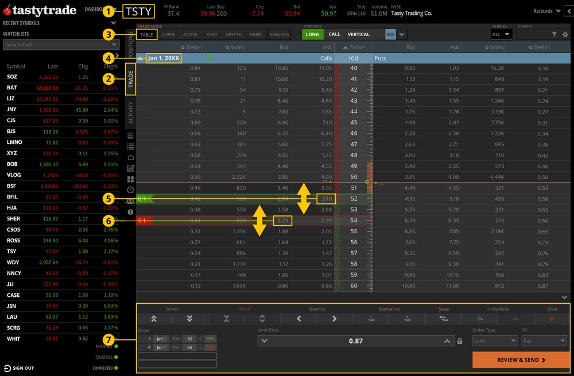
Task: Open the help question mark icon in sidebar
Action: coord(130,211)
